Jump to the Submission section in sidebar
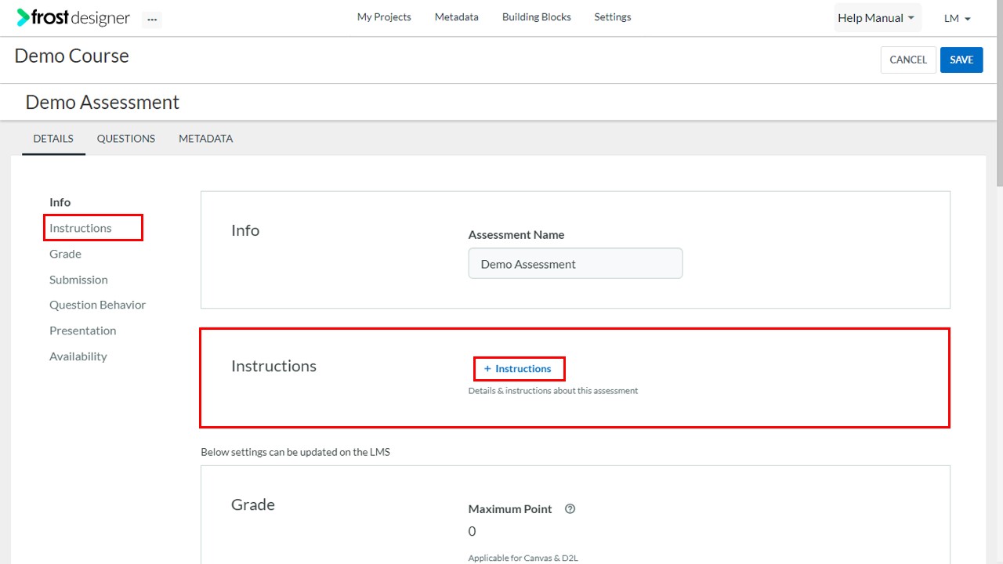The height and width of the screenshot is (564, 1003). 78,280
